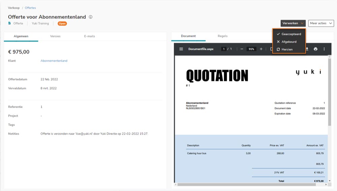Open the Verwerken dropdown button
The width and height of the screenshot is (337, 191).
coord(293,23)
